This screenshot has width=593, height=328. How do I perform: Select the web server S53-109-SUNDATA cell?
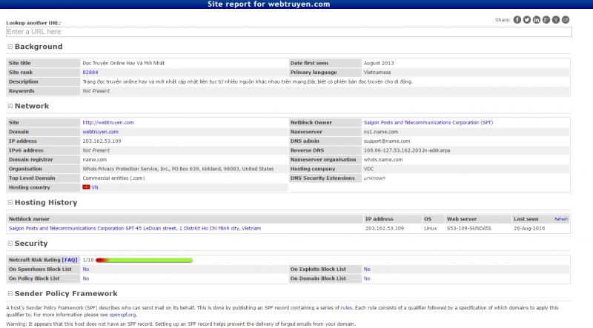tap(469, 228)
